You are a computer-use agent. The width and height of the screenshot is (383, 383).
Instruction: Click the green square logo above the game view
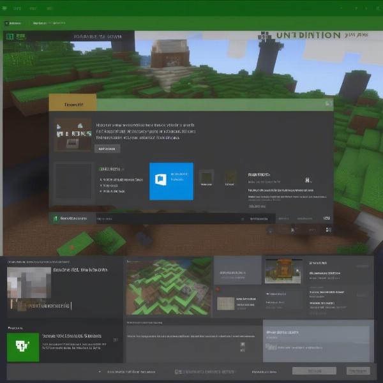click(x=10, y=36)
